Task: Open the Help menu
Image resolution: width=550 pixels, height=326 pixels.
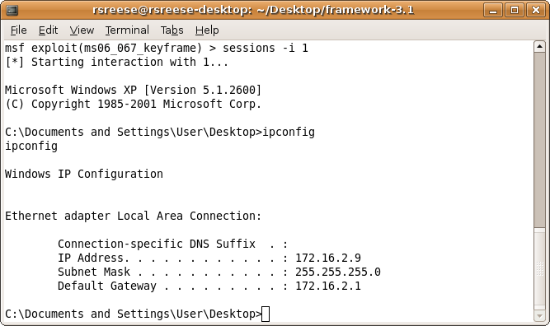Action: [207, 30]
